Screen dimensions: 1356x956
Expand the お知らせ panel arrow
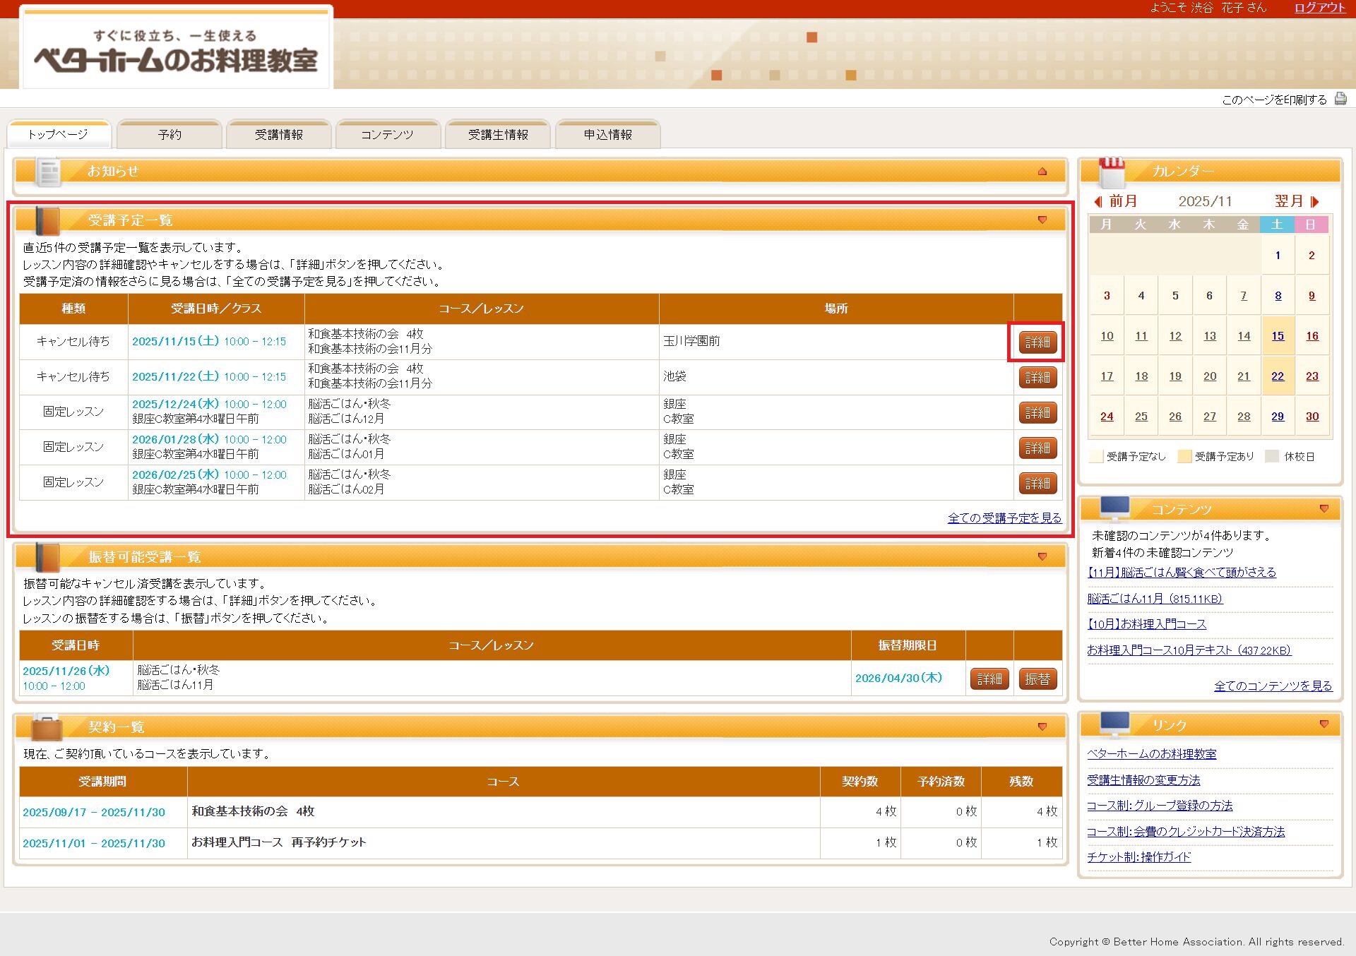pos(1042,172)
